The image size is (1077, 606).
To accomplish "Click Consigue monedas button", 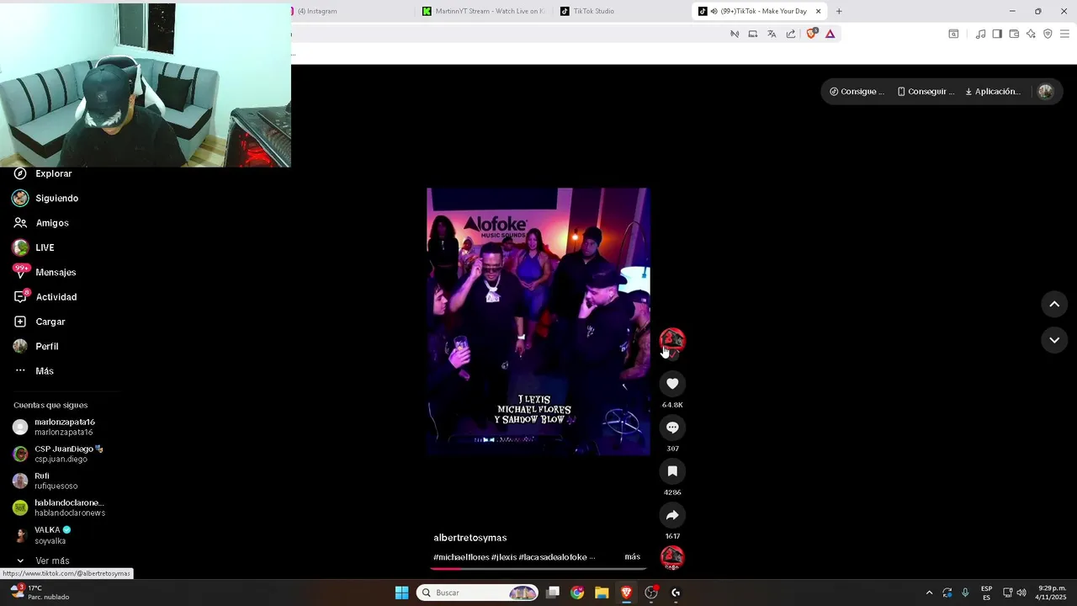I will [x=857, y=92].
